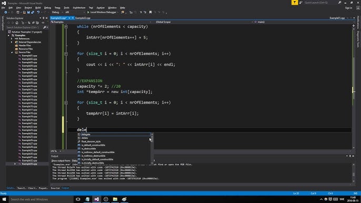The height and width of the screenshot is (203, 361).
Task: Collapse the first for loop block
Action: click(66, 54)
